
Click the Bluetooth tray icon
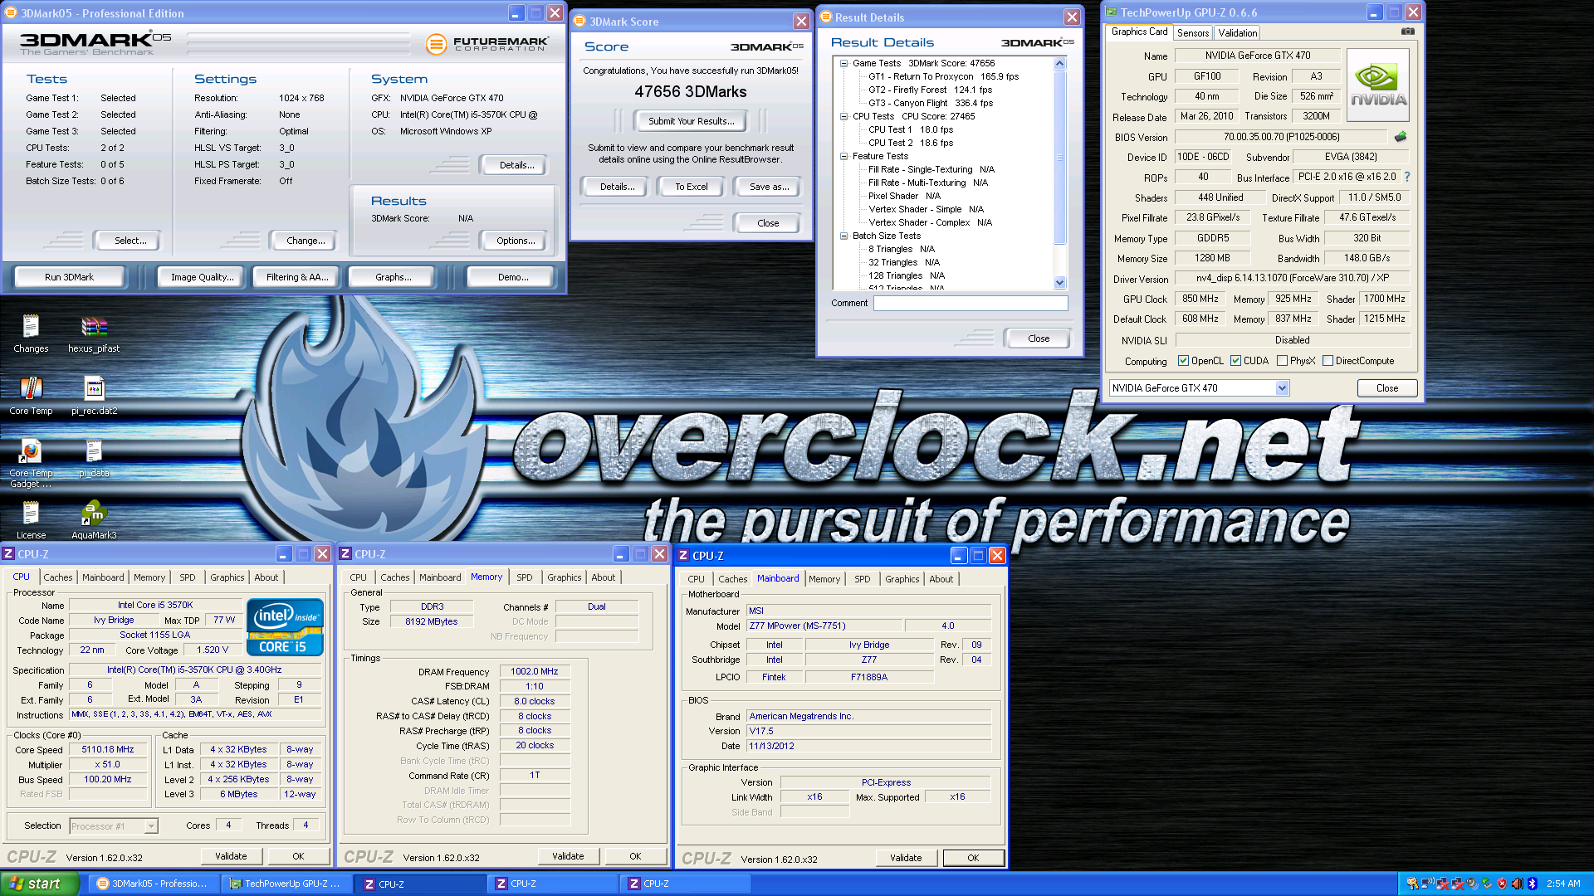(1533, 884)
